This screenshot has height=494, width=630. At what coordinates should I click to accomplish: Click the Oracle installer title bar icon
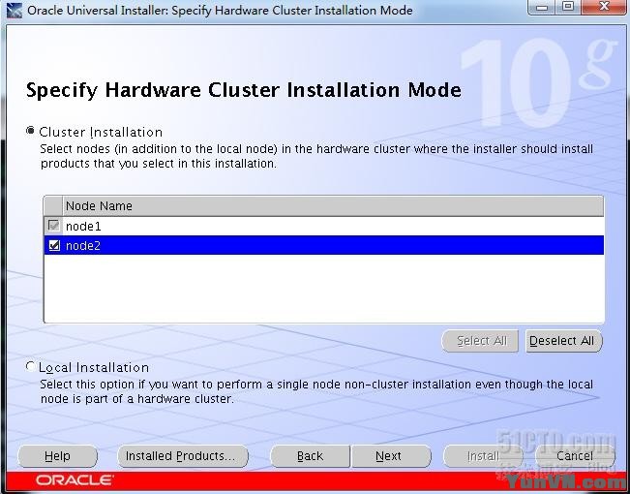(15, 10)
